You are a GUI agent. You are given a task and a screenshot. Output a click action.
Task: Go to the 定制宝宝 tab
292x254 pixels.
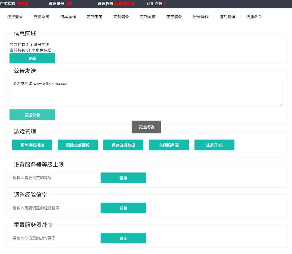click(95, 17)
